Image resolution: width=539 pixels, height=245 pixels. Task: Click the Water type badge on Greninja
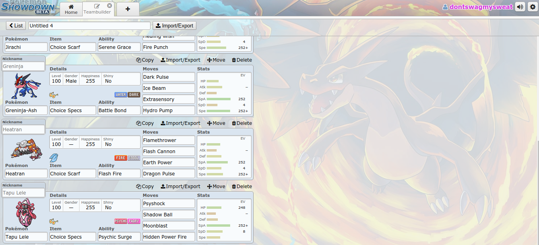click(x=121, y=95)
